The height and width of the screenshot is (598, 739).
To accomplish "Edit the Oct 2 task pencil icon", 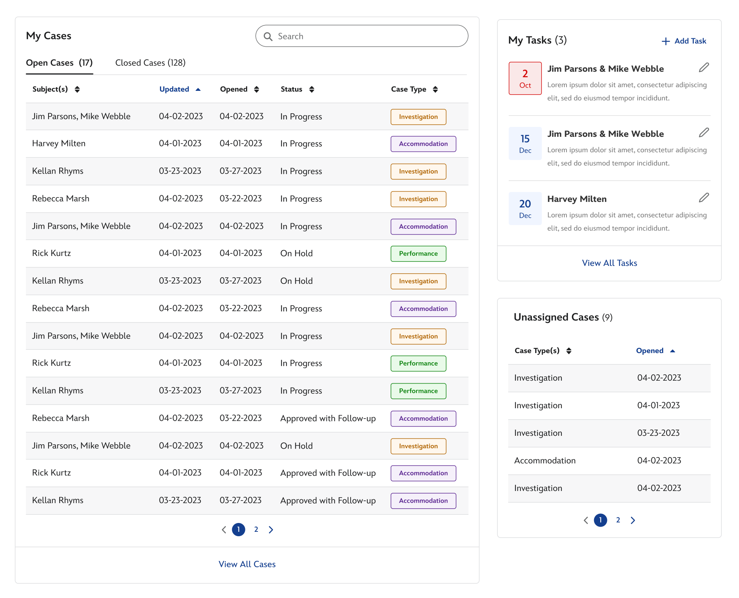I will coord(704,68).
